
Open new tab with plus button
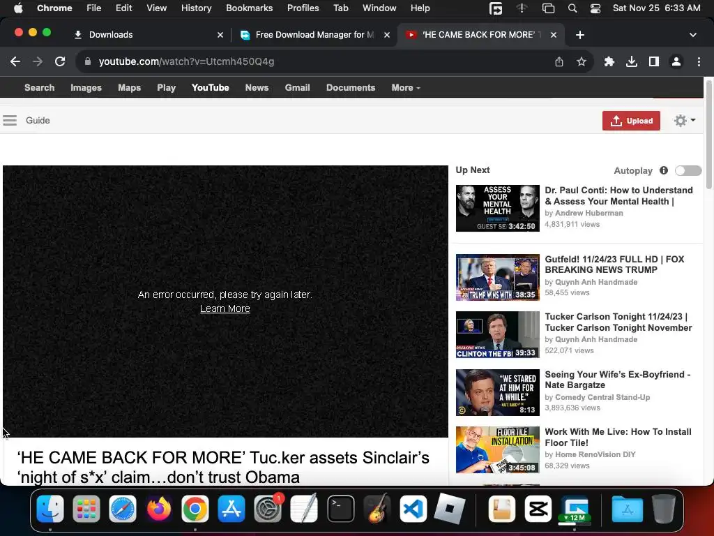pos(579,35)
